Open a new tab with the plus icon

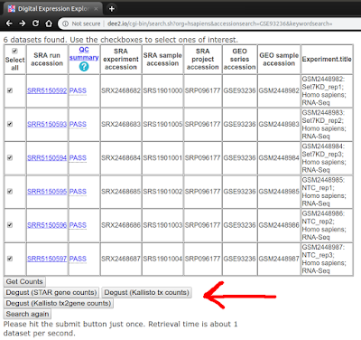pyautogui.click(x=112, y=9)
